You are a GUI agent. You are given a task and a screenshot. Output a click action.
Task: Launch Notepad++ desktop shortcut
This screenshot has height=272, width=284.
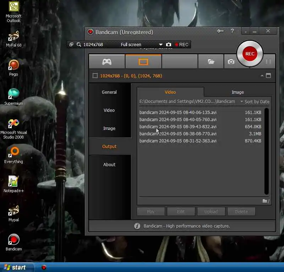(x=13, y=184)
